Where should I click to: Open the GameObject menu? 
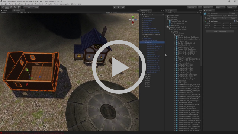[19, 4]
